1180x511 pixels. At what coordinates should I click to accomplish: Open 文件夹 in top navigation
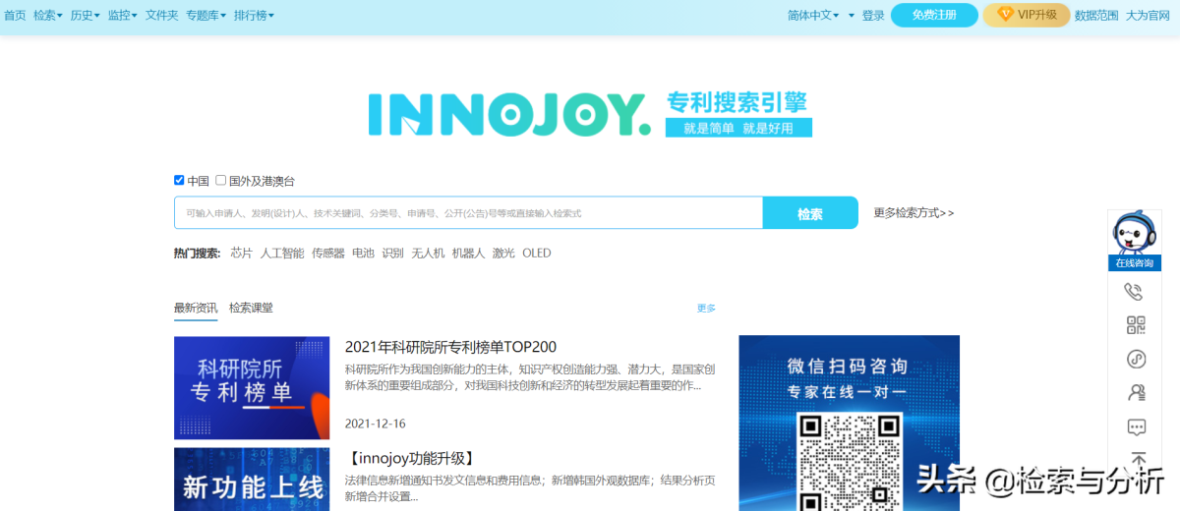(162, 16)
